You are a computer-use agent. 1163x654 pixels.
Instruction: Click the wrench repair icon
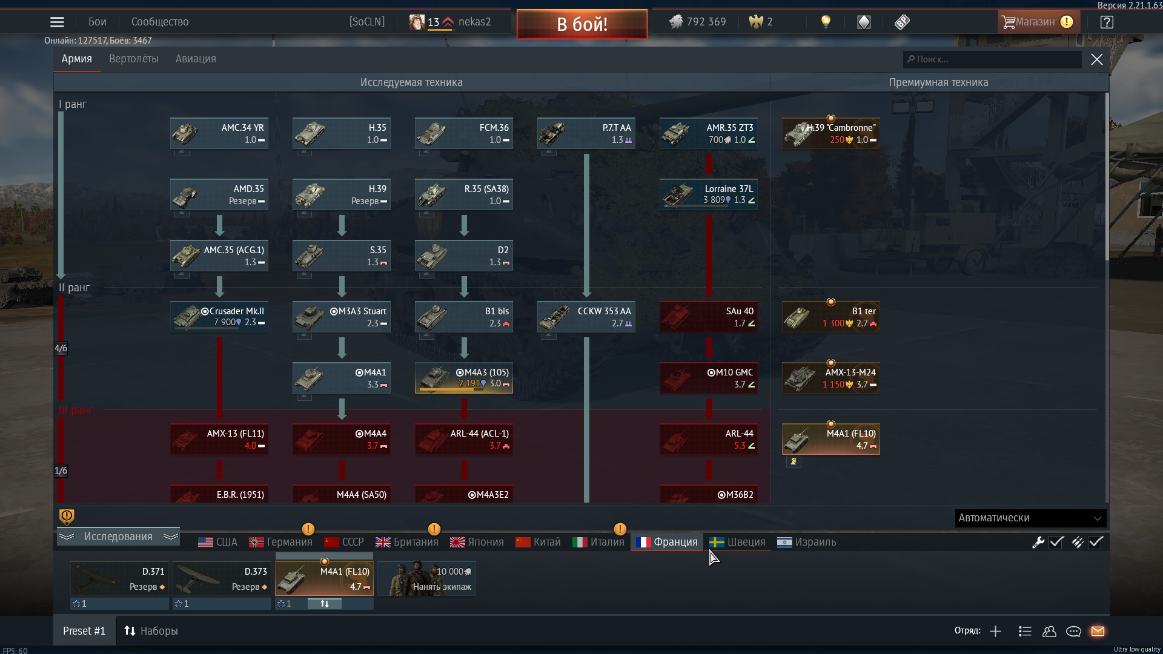pyautogui.click(x=1038, y=543)
